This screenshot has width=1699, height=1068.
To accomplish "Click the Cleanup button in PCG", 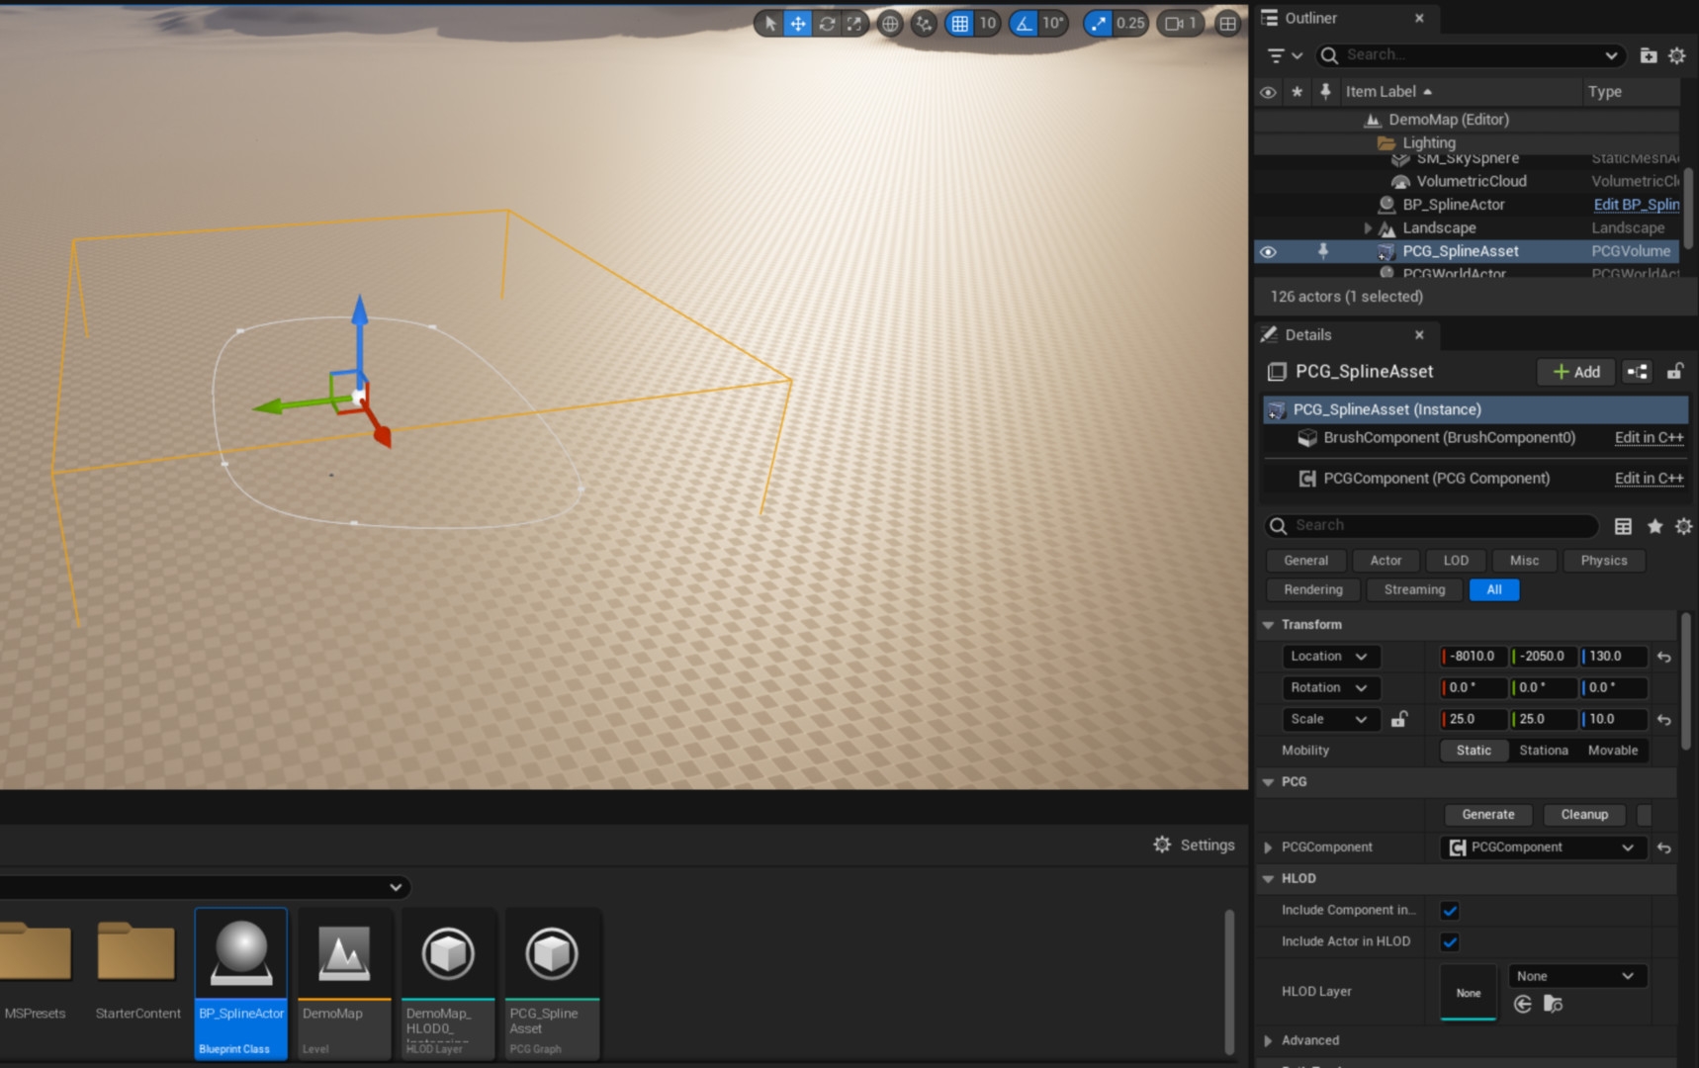I will [x=1583, y=815].
